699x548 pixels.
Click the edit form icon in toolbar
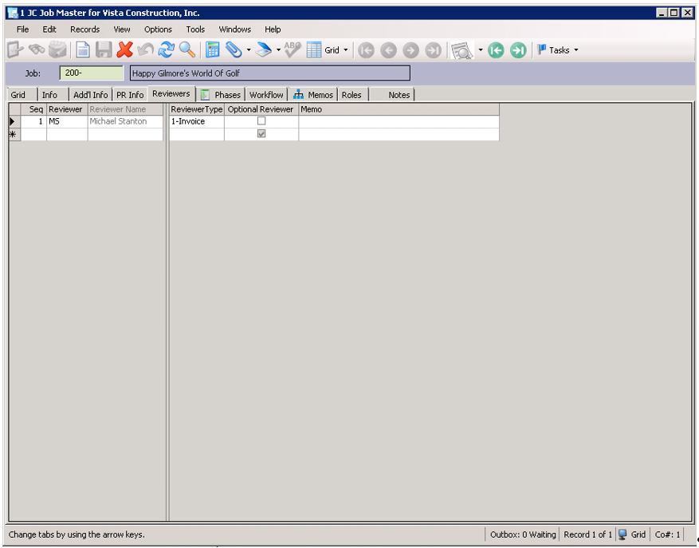point(14,50)
